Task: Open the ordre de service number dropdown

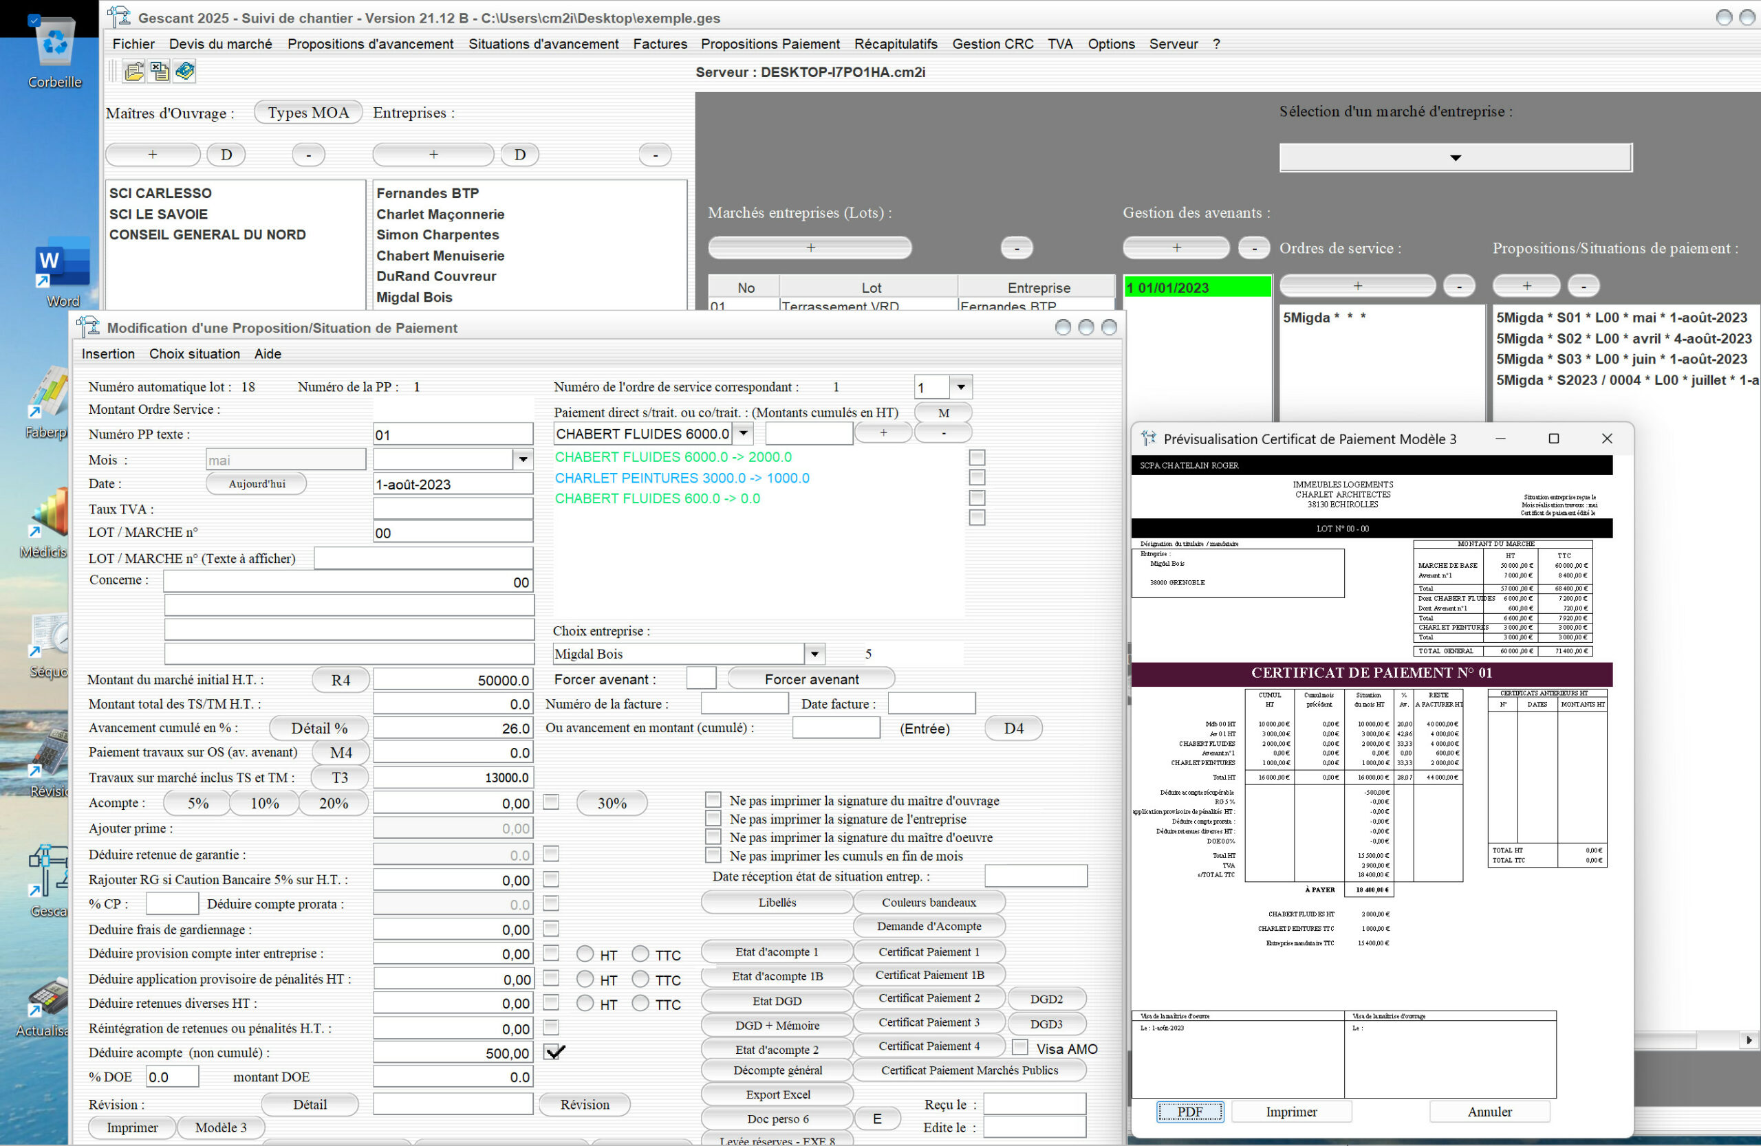Action: 960,386
